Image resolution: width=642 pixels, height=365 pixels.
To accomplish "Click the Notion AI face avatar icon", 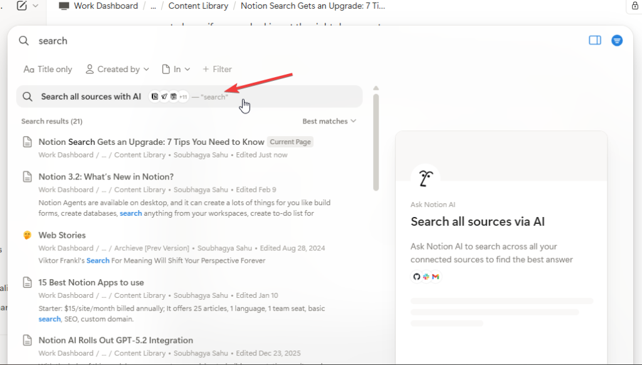I will 425,179.
